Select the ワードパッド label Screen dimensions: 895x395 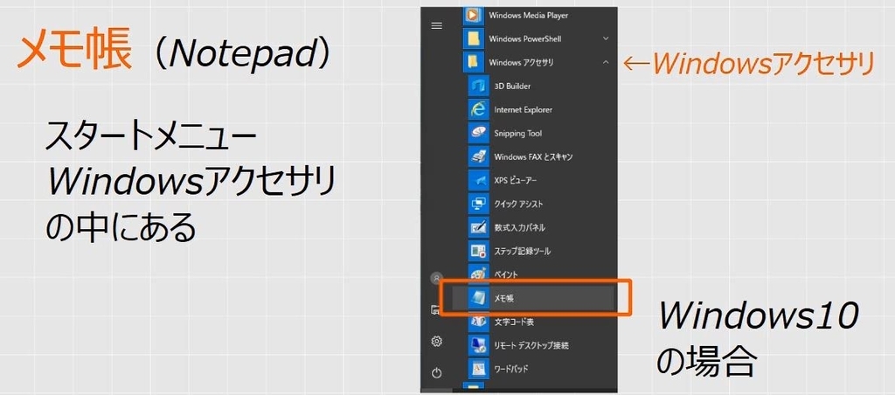click(510, 369)
